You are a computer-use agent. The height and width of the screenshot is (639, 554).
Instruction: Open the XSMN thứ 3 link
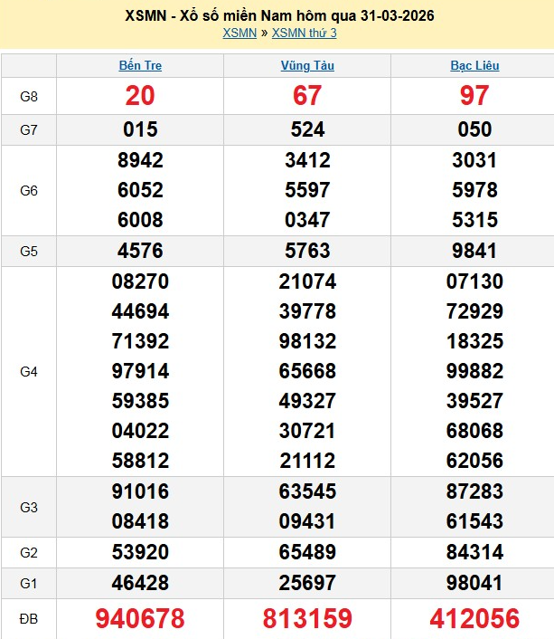pyautogui.click(x=304, y=33)
